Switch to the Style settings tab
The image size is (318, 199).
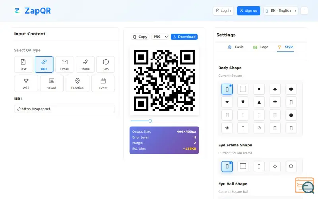click(x=286, y=47)
